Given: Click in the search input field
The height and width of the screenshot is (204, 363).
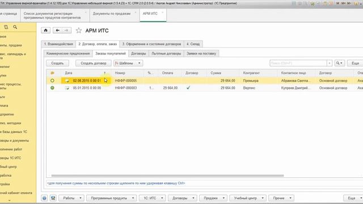Looking at the screenshot, I should tap(298, 63).
